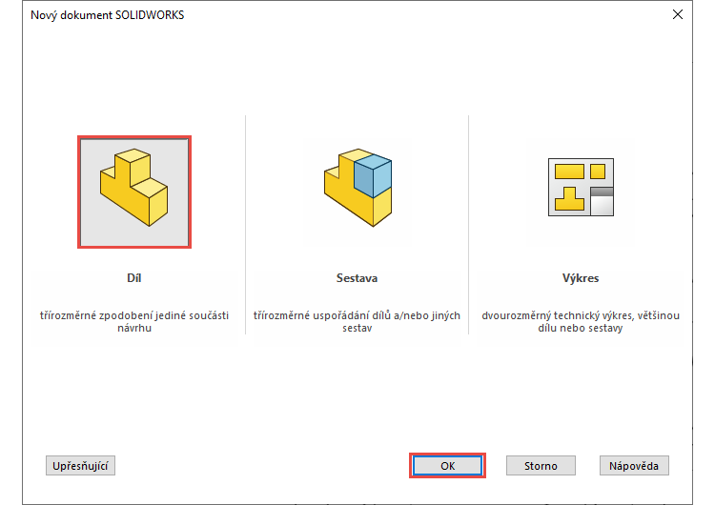715x505 pixels.
Task: Click the Díl label
Action: (134, 278)
